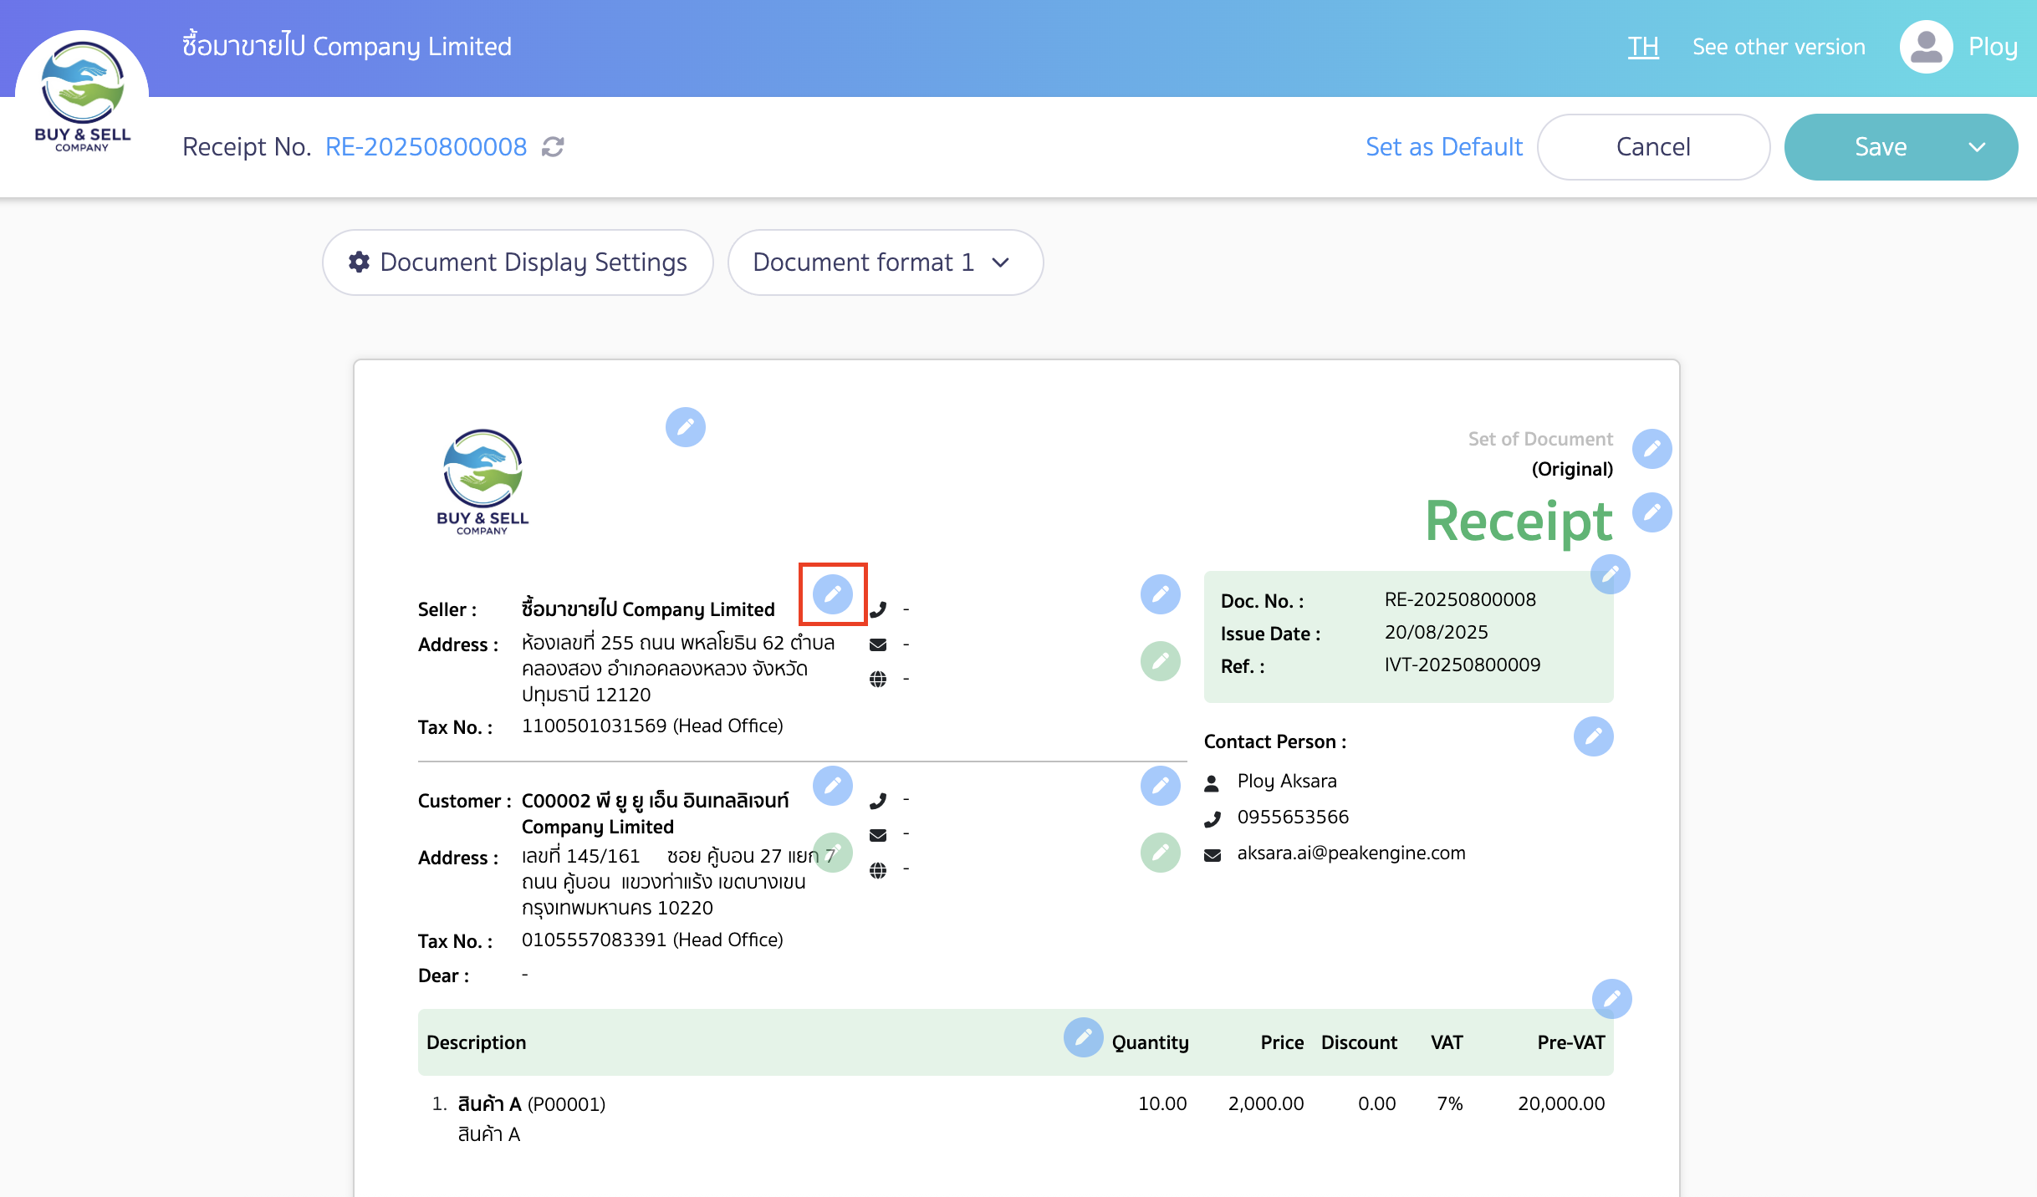
Task: Click the Receipt title text
Action: [1519, 522]
